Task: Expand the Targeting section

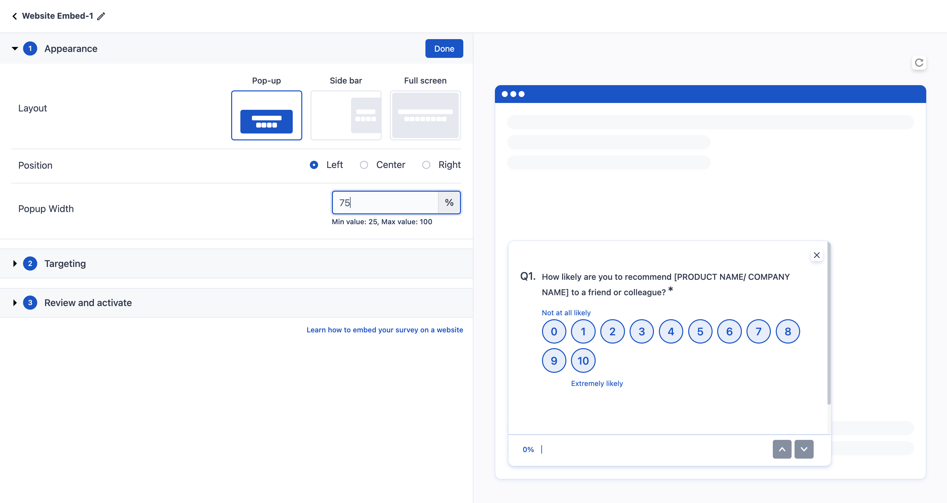Action: (x=15, y=264)
